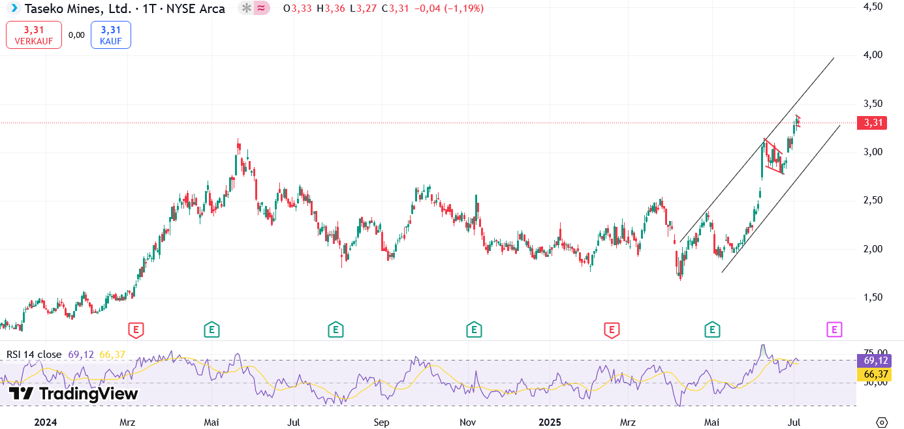Expand the blue chevron beside Taseko Mines
The image size is (904, 429).
(14, 8)
